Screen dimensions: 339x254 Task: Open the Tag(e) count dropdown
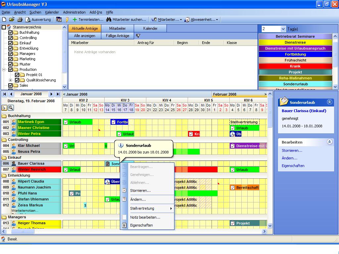click(x=284, y=29)
